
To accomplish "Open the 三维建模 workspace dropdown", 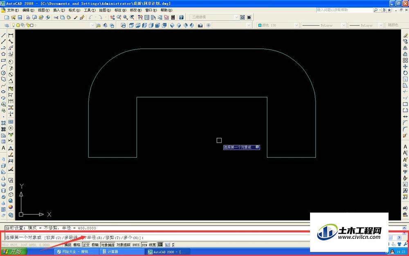I will [x=236, y=17].
